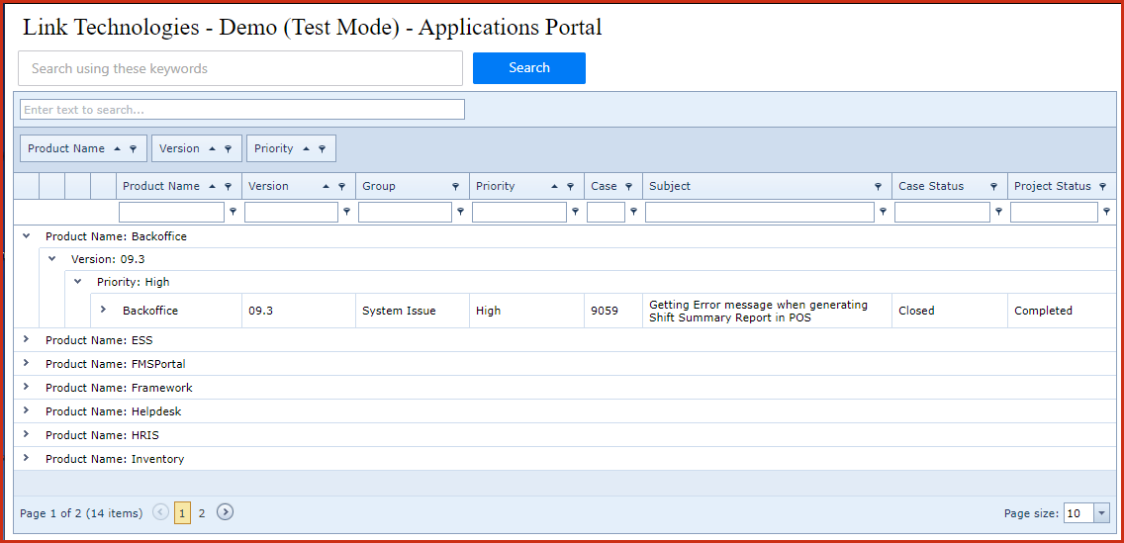The width and height of the screenshot is (1124, 543).
Task: Click the Page size value field showing 10
Action: [x=1078, y=513]
